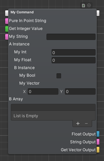Viewport: 104px width, 161px height.
Task: Add element to B Array with plus
Action: click(78, 123)
